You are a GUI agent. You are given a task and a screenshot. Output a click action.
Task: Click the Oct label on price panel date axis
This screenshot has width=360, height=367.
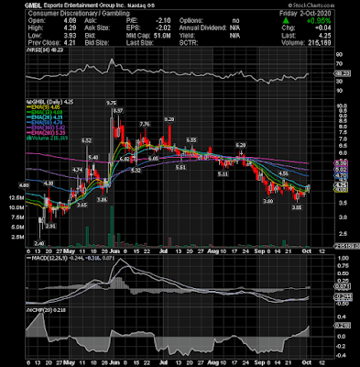(x=307, y=251)
